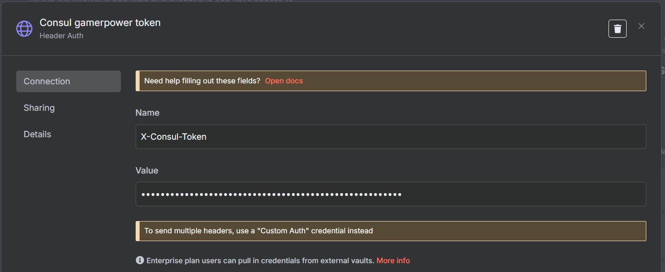Screen dimensions: 665x272
Task: Click the globe icon beside the credential title
Action: tap(24, 28)
